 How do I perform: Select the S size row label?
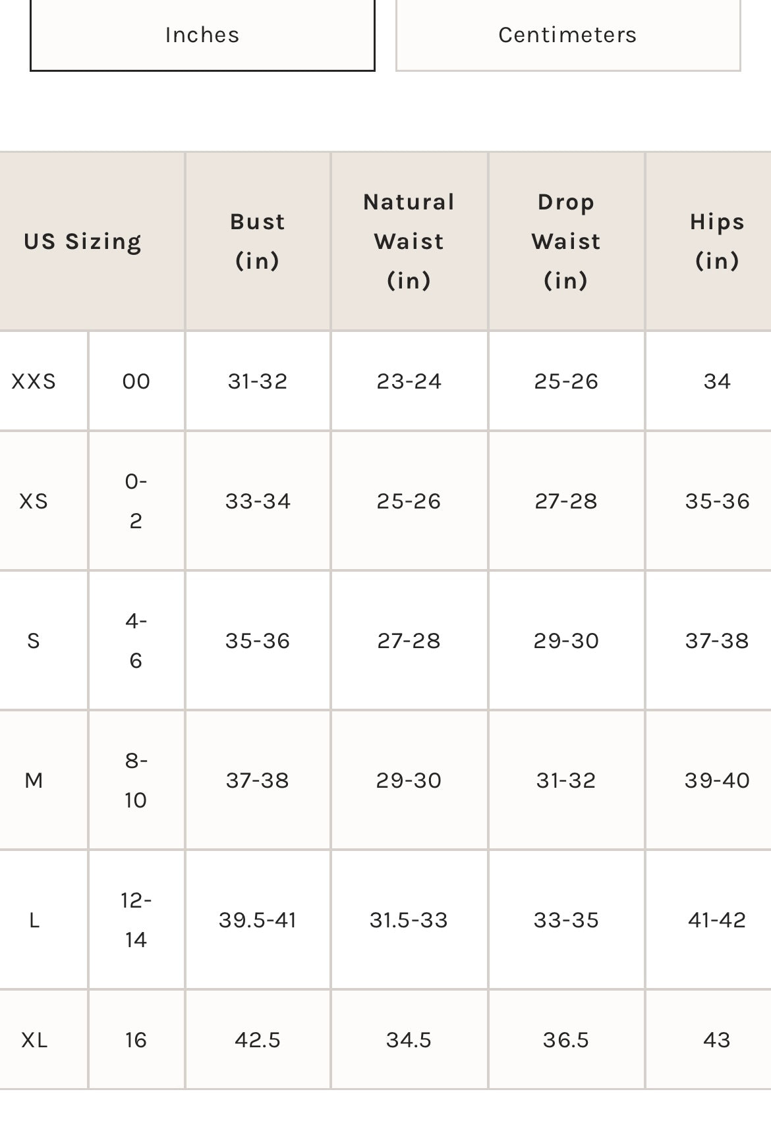pos(34,641)
